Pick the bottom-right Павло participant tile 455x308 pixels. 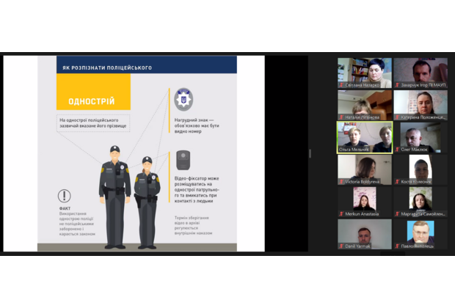[x=420, y=233]
